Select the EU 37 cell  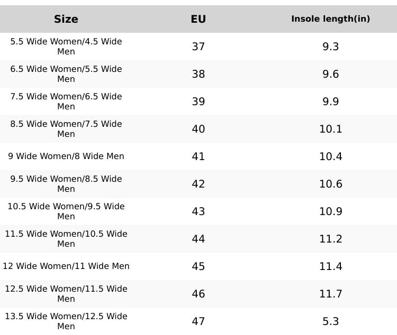click(198, 46)
